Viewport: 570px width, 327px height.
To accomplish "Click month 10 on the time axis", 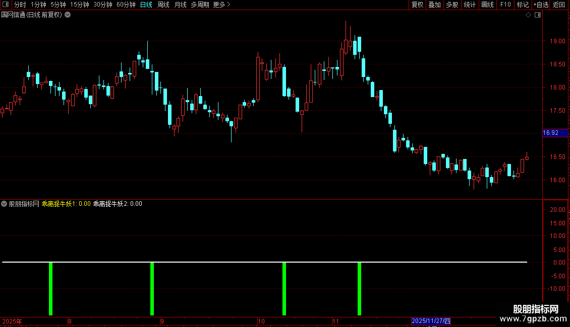I will [261, 321].
